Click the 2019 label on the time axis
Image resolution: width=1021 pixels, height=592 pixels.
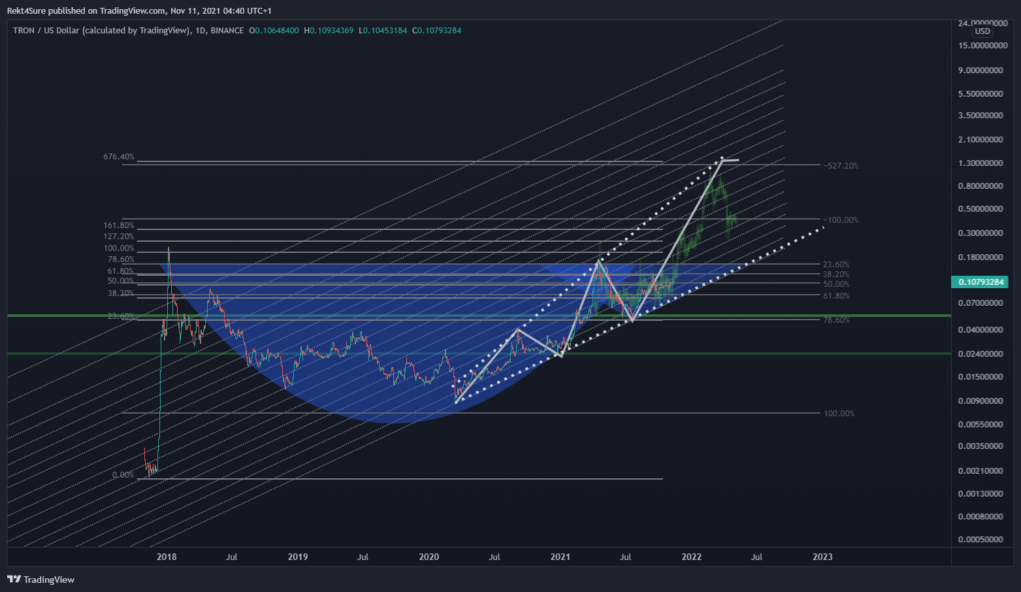click(x=298, y=557)
